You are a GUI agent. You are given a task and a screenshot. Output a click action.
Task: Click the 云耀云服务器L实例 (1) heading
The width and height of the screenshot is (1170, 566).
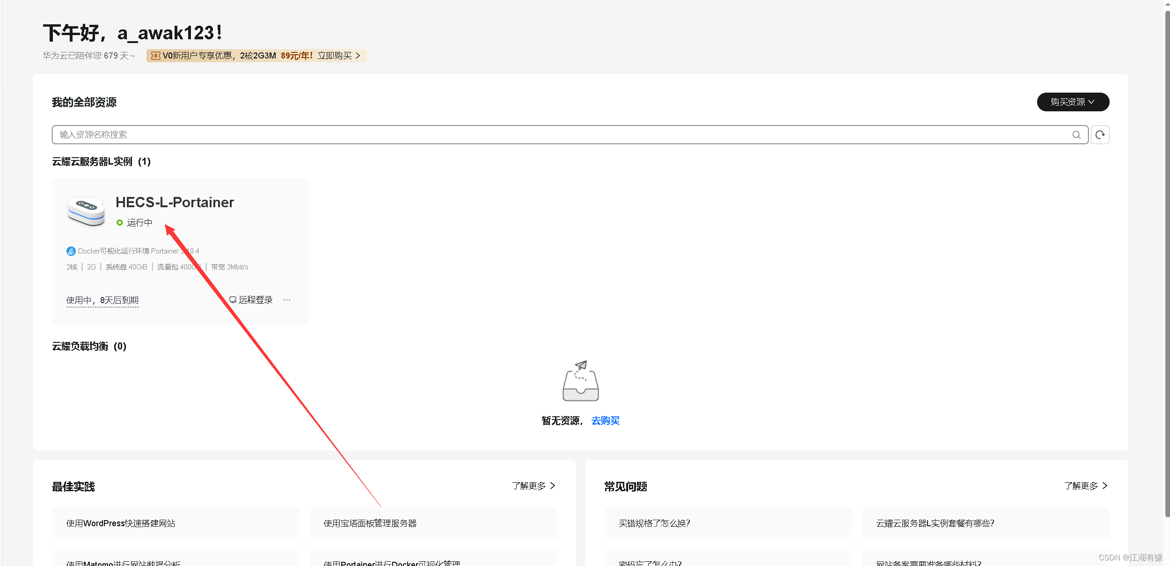[x=101, y=162]
